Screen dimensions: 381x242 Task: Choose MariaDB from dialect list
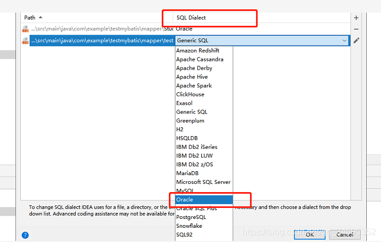point(203,173)
